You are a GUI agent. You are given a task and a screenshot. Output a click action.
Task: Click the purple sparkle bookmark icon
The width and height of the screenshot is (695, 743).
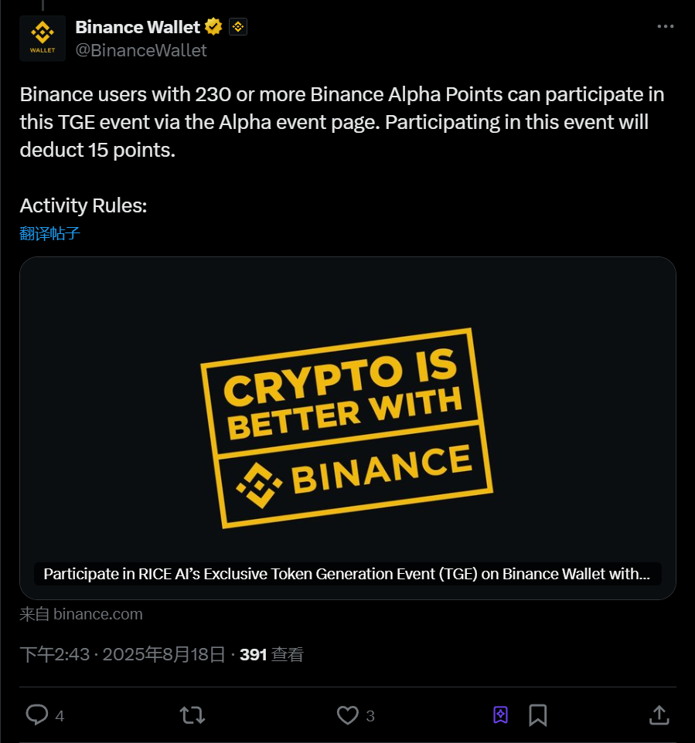[500, 714]
